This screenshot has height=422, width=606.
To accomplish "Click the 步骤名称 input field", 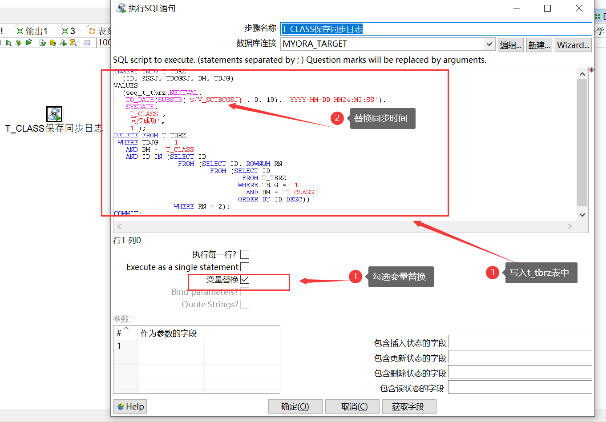I will (x=436, y=29).
